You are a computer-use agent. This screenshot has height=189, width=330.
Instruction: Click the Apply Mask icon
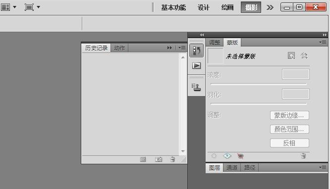click(x=227, y=156)
